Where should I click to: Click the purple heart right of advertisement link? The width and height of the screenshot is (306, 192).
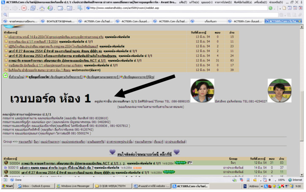pos(176,151)
